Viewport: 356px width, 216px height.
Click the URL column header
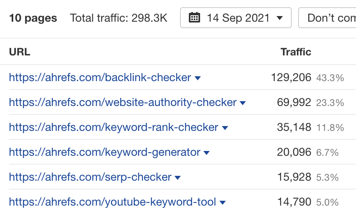tap(20, 52)
